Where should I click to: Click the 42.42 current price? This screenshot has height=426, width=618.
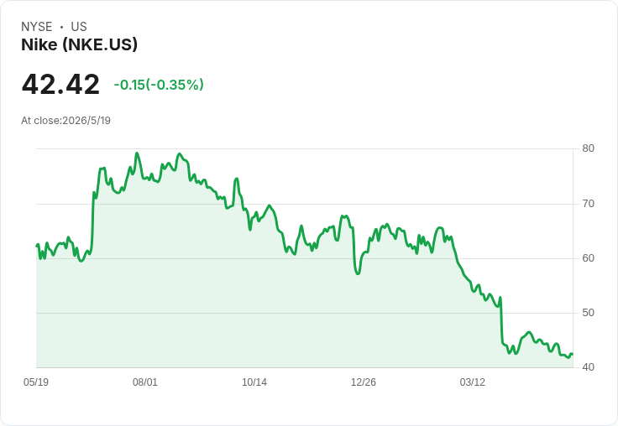[x=60, y=84]
